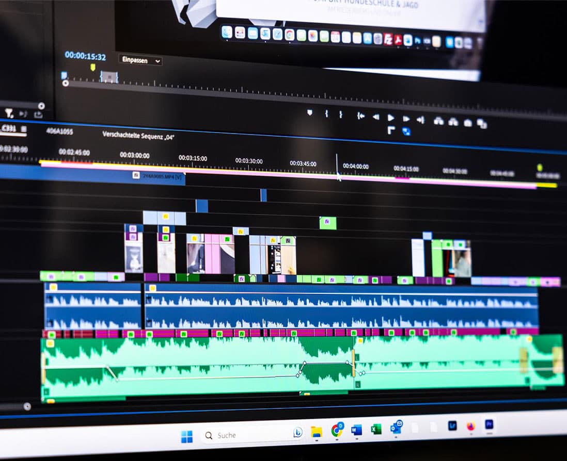Click the 00:00:15:32 timecode field
The width and height of the screenshot is (567, 461).
click(85, 56)
